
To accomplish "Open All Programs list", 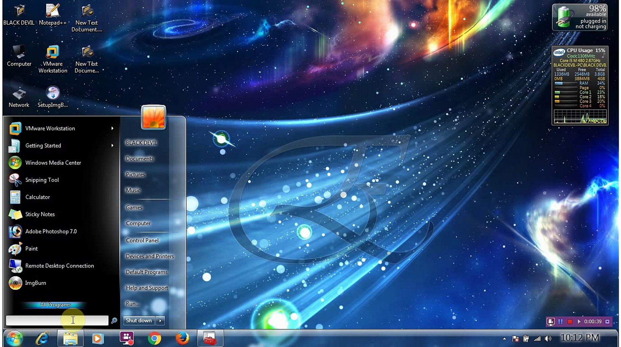I will tap(55, 305).
